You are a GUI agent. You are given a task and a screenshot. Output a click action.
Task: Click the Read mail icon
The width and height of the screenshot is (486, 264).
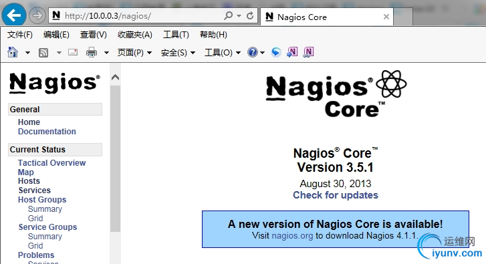point(73,52)
